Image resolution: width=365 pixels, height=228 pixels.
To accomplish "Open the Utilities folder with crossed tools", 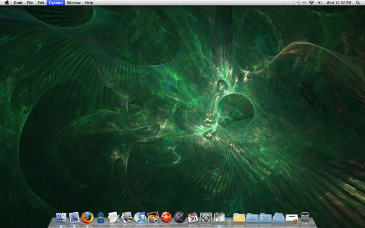I will coord(266,218).
